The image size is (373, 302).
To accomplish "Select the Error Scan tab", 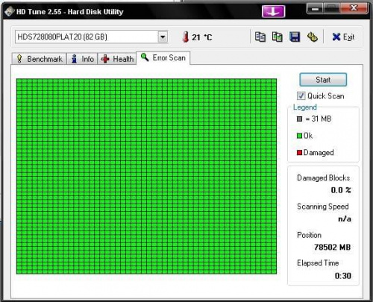I will tap(163, 58).
